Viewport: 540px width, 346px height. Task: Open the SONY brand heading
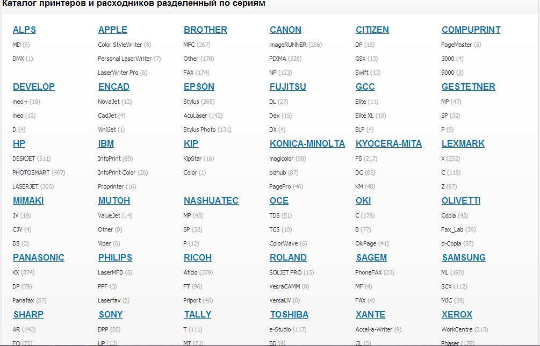111,314
